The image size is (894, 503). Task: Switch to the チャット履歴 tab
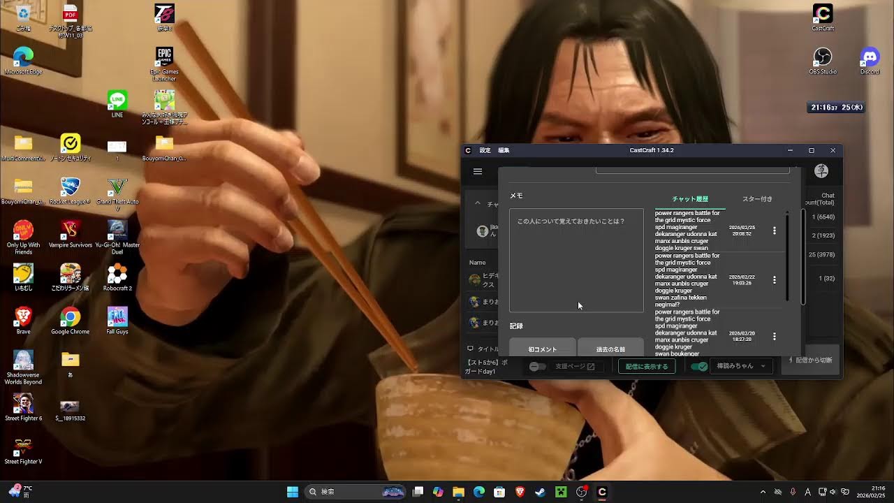pos(690,199)
